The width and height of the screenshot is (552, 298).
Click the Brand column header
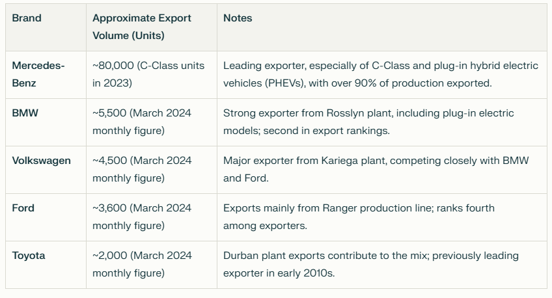click(x=27, y=18)
